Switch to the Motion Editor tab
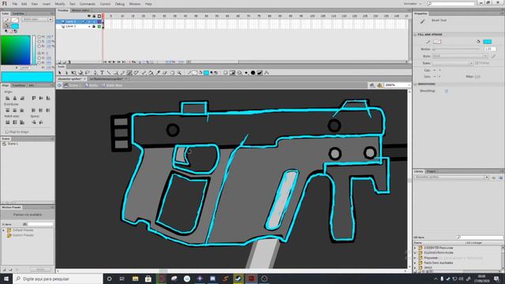This screenshot has height=284, width=505. (x=80, y=10)
